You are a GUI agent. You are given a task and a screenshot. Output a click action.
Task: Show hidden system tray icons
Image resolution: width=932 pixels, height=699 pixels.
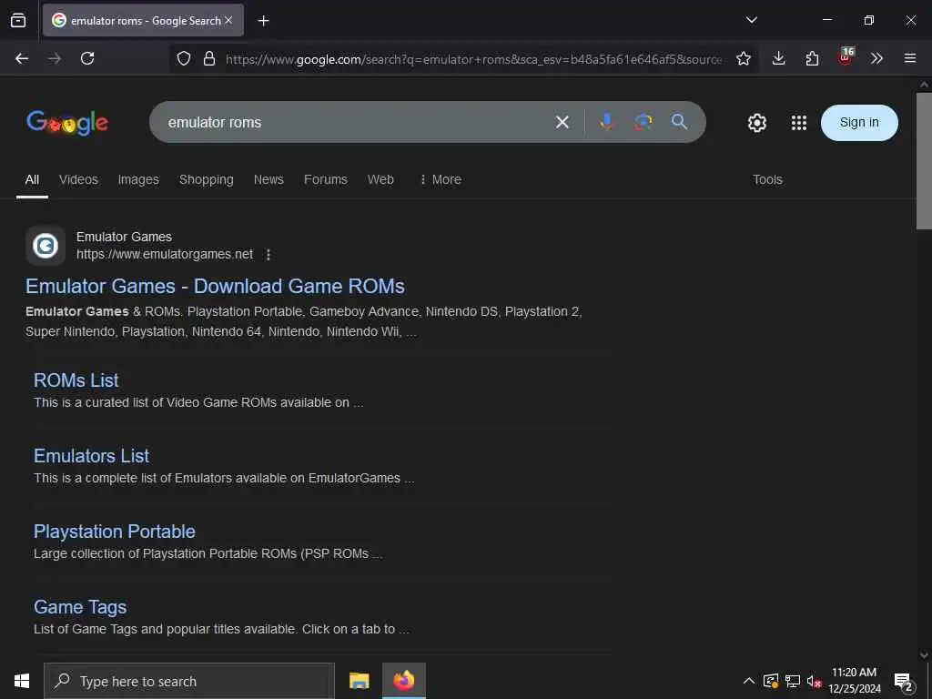749,681
